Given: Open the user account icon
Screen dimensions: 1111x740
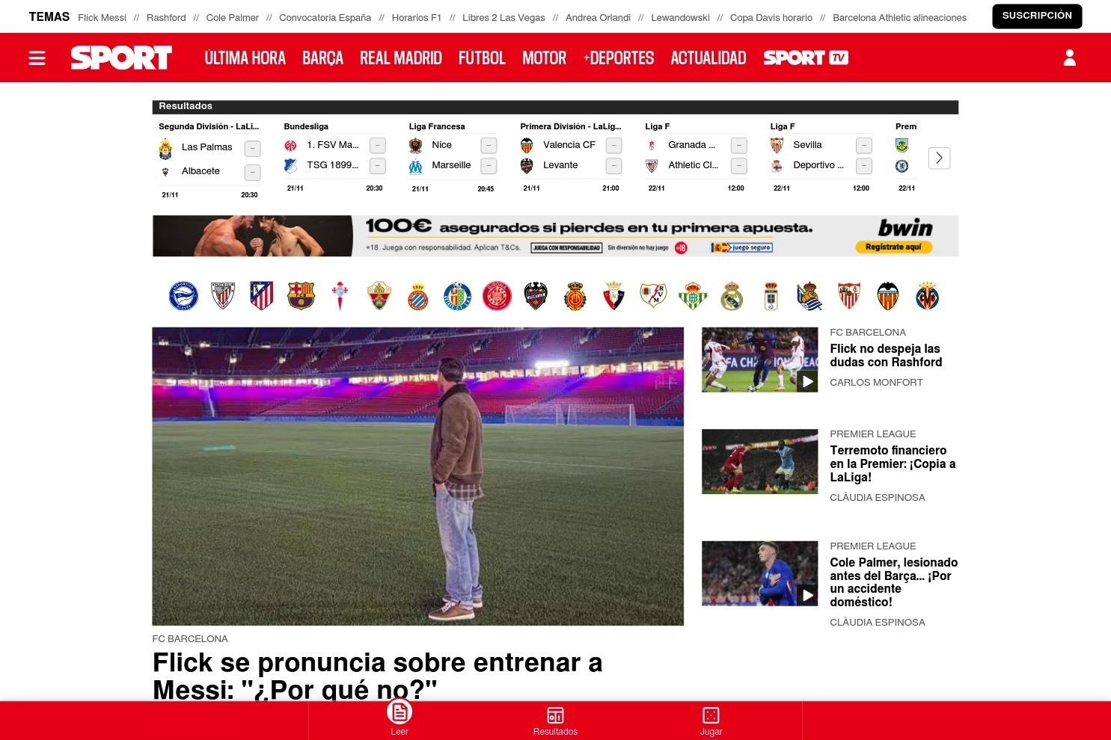Looking at the screenshot, I should point(1070,58).
